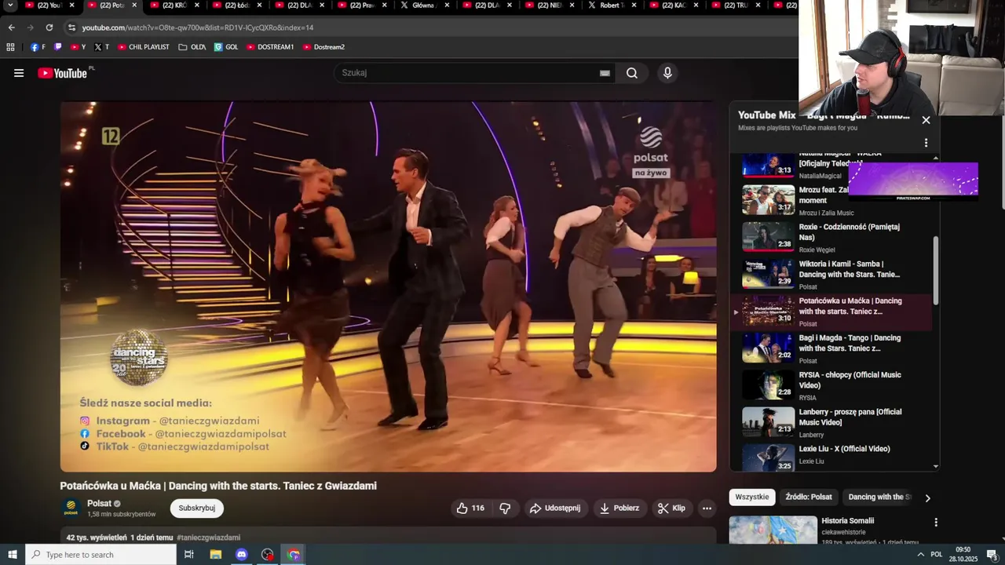
Task: Show hidden system tray icons
Action: [920, 555]
